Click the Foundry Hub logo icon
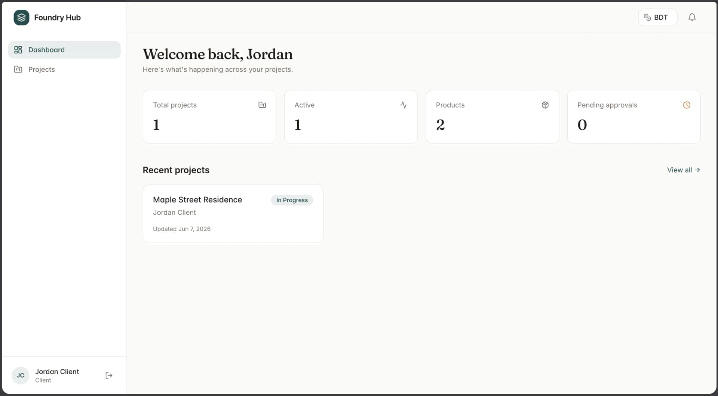This screenshot has width=718, height=396. click(21, 18)
